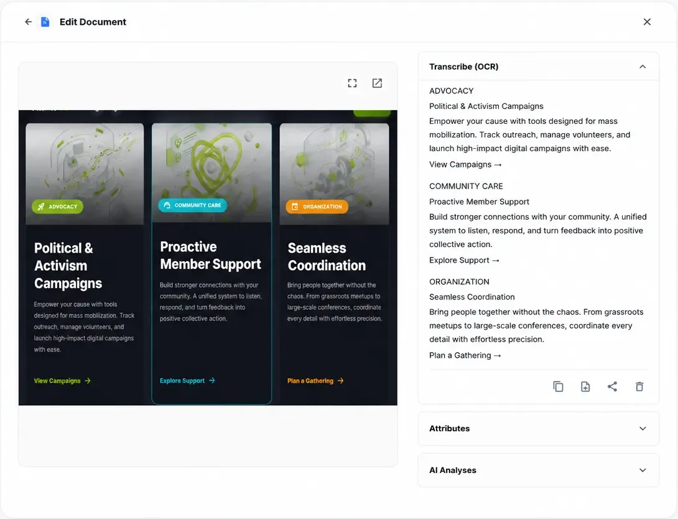
Task: Click the ADVOCACY badge in preview
Action: (57, 207)
